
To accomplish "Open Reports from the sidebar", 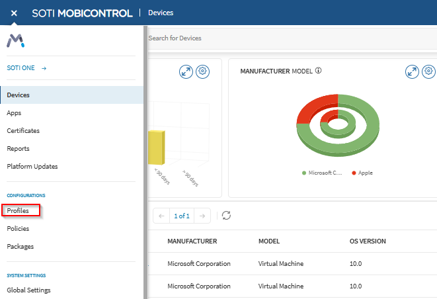I will (x=18, y=149).
